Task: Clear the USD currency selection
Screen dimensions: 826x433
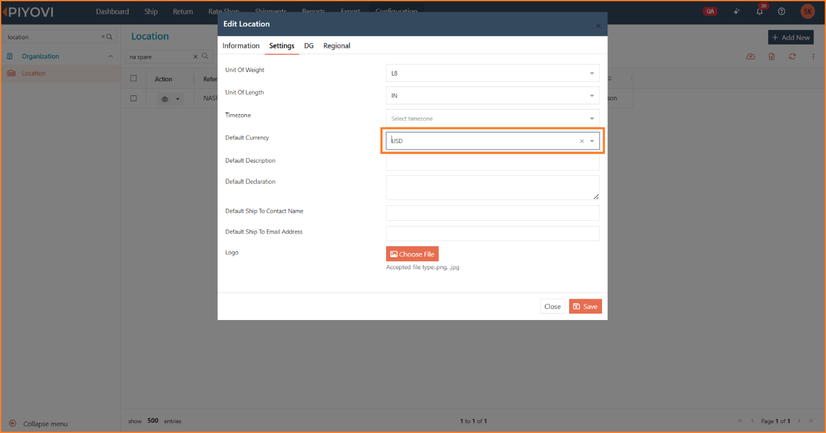Action: 582,141
